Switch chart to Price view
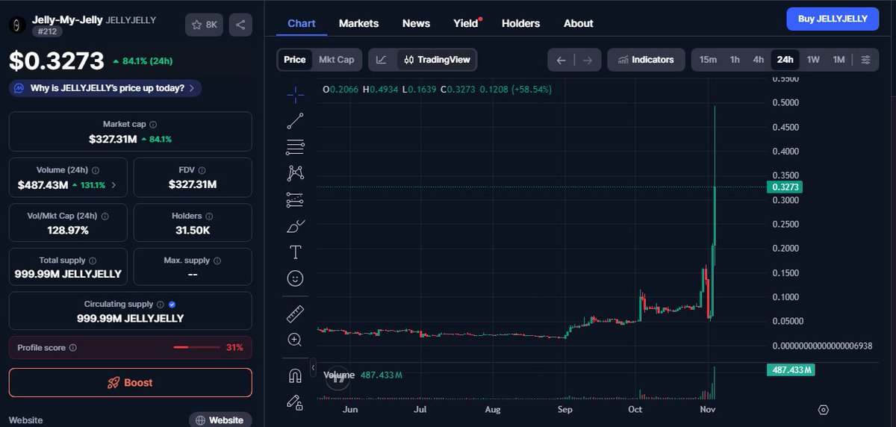This screenshot has height=427, width=896. click(295, 60)
